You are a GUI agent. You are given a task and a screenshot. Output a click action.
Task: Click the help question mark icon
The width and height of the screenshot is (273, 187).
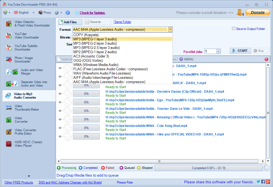click(57, 13)
